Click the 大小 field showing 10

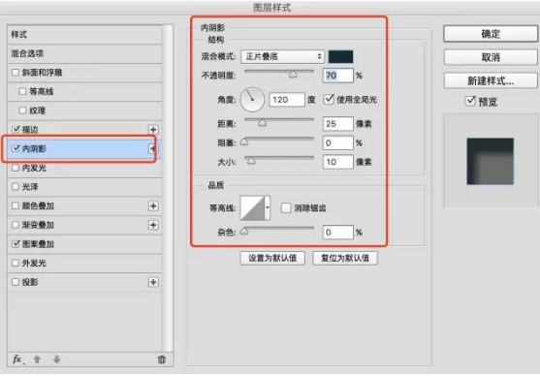(337, 162)
